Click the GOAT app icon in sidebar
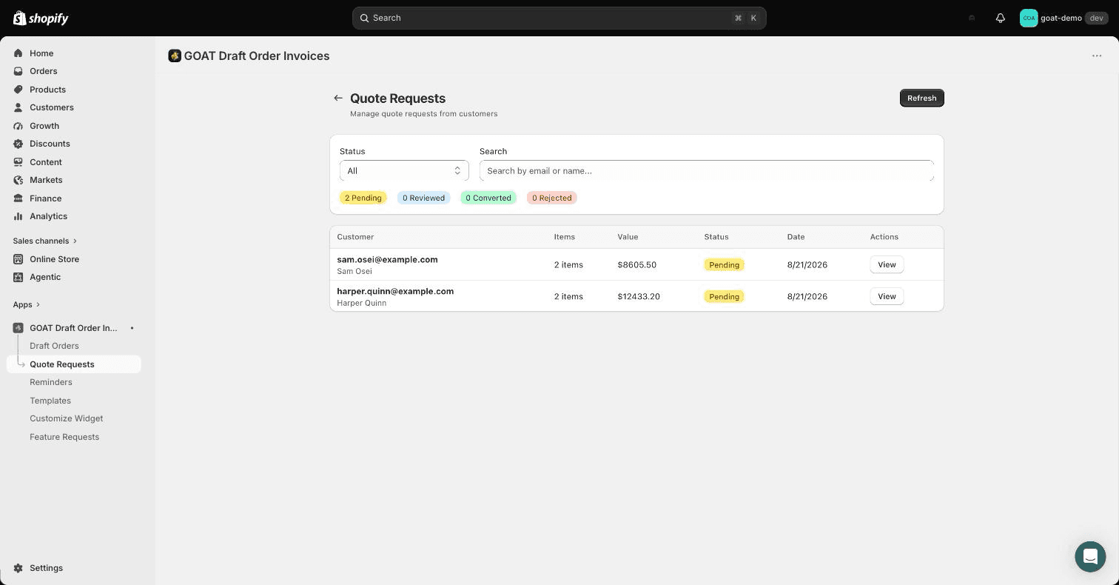The height and width of the screenshot is (585, 1119). [x=19, y=328]
